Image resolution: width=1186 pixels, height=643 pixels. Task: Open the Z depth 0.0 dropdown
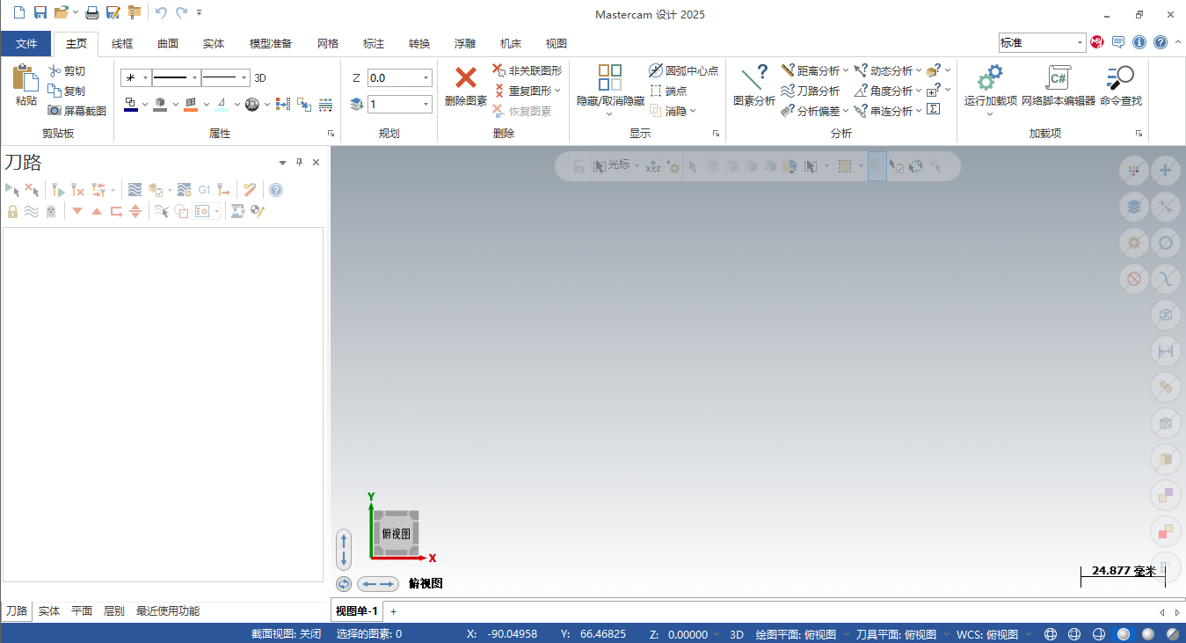tap(426, 78)
